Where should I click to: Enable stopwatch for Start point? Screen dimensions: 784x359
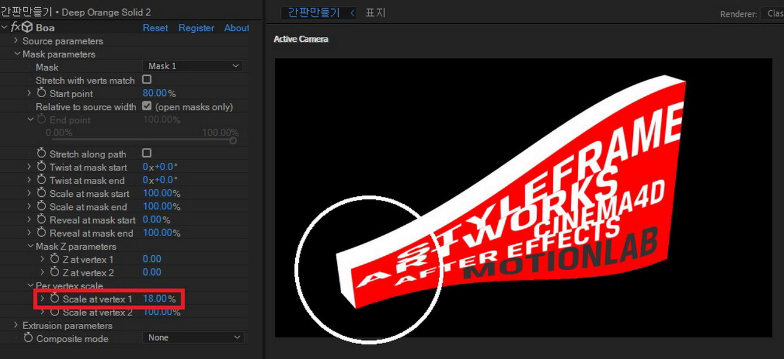coord(41,93)
